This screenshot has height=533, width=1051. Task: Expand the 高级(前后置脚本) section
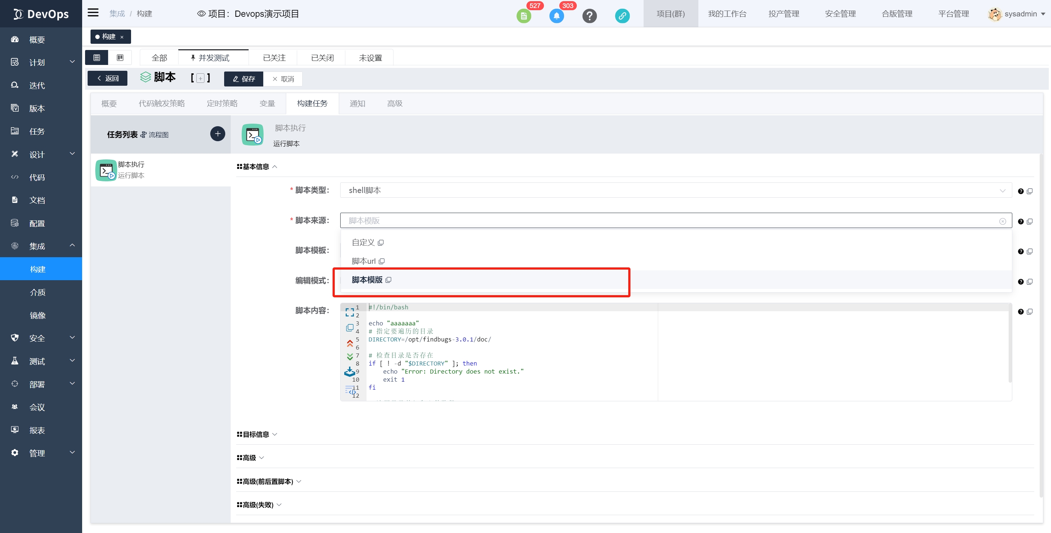coord(268,481)
